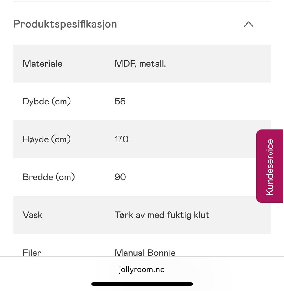Collapse the Produktspesifikasjon chevron arrow

click(248, 24)
